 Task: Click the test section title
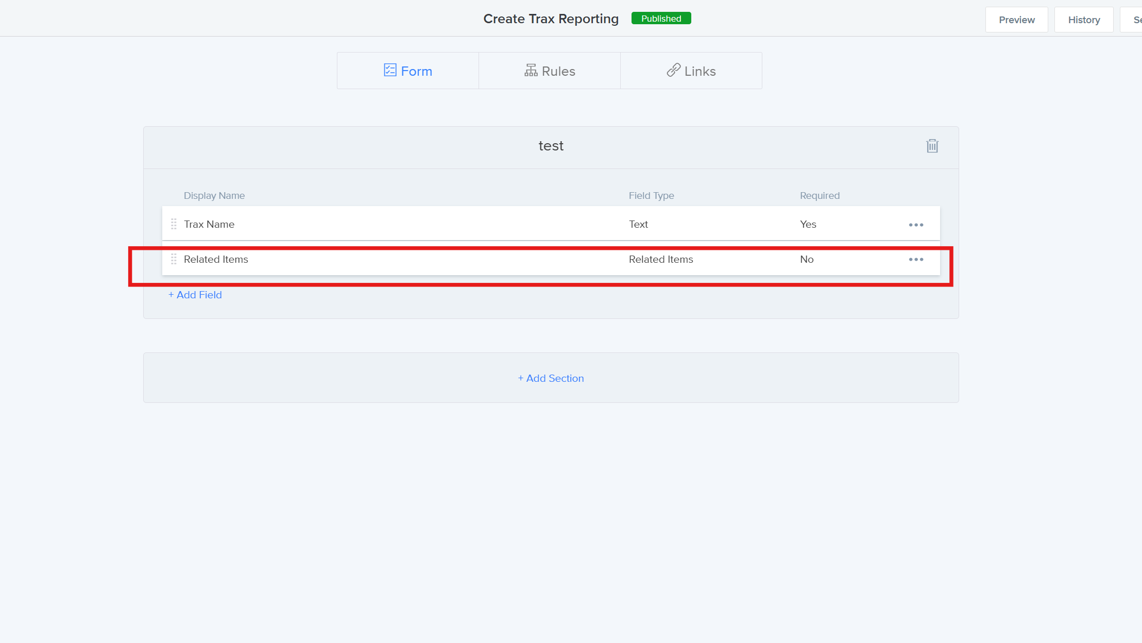[551, 146]
